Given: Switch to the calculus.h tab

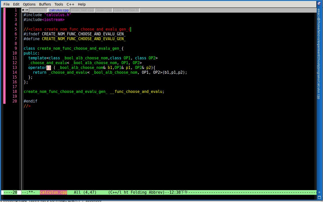Looking at the screenshot, I should pyautogui.click(x=38, y=10).
